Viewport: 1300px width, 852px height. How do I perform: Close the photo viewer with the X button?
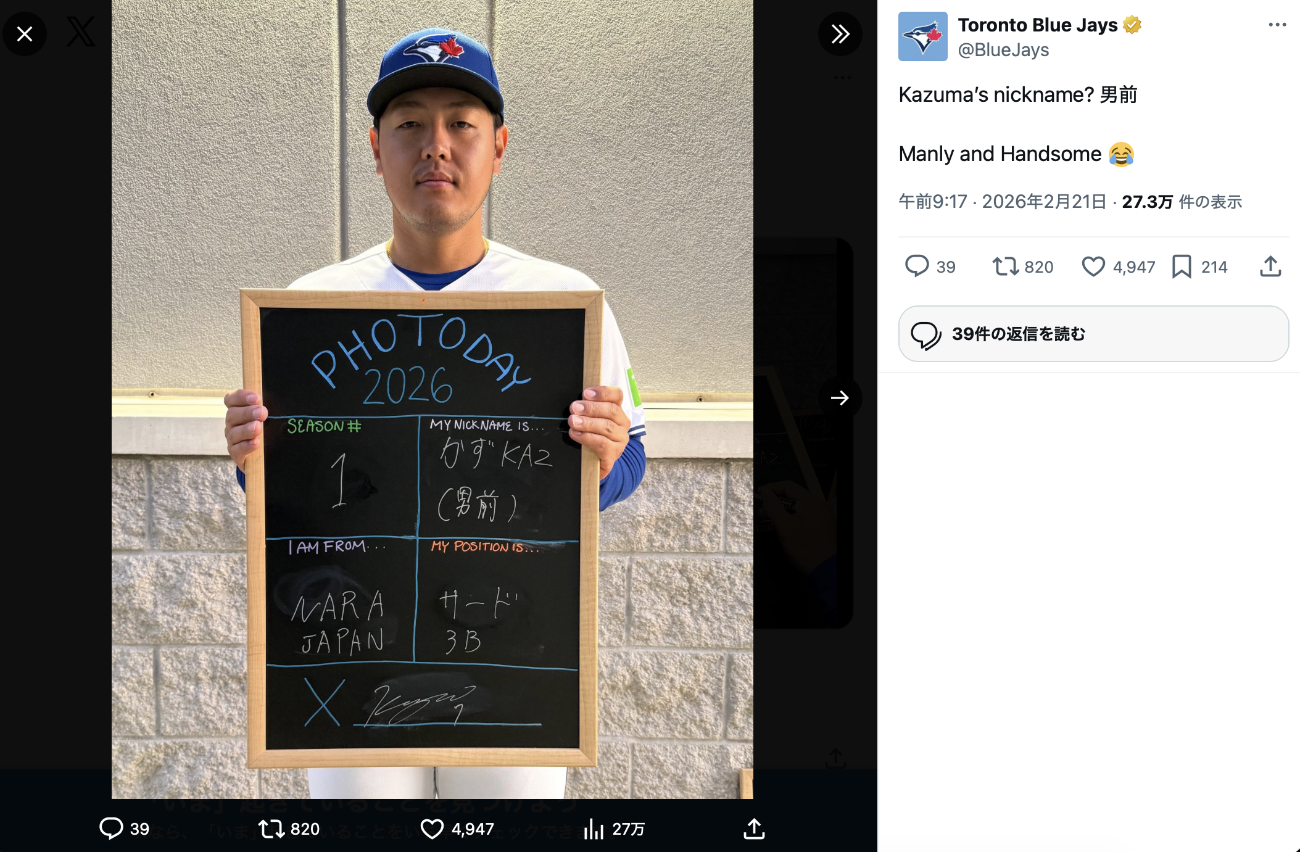point(25,34)
